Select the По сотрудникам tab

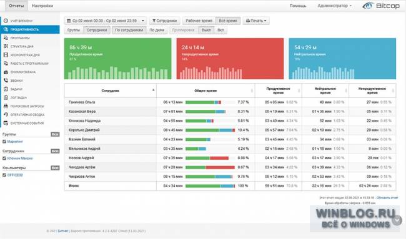129,30
